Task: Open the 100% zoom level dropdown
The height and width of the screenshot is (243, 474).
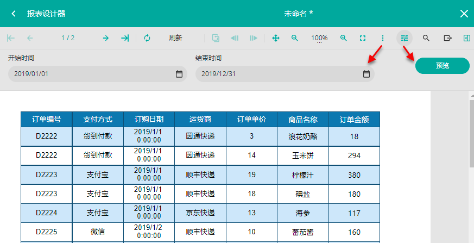Action: click(x=319, y=39)
